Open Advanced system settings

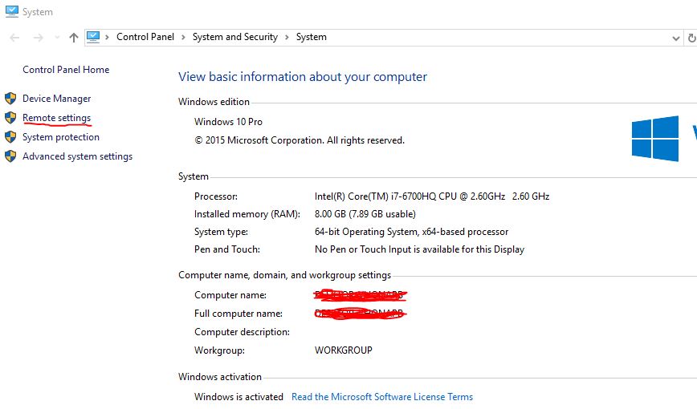click(77, 156)
